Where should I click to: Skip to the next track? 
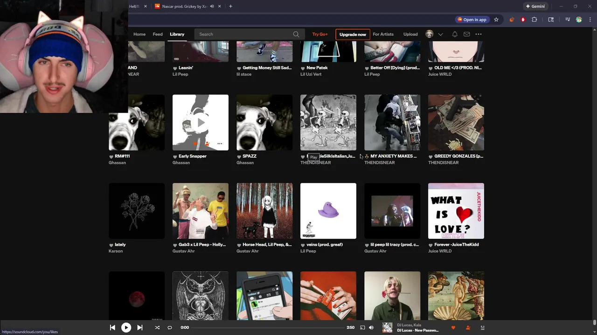[x=140, y=328]
